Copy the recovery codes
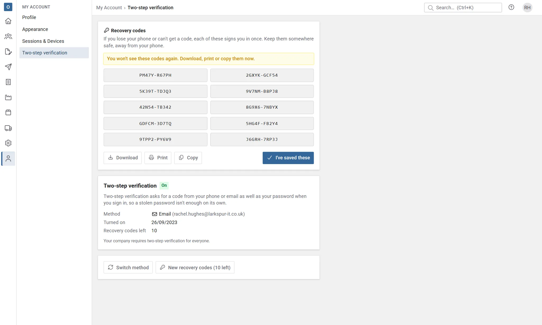This screenshot has height=325, width=542. [188, 158]
